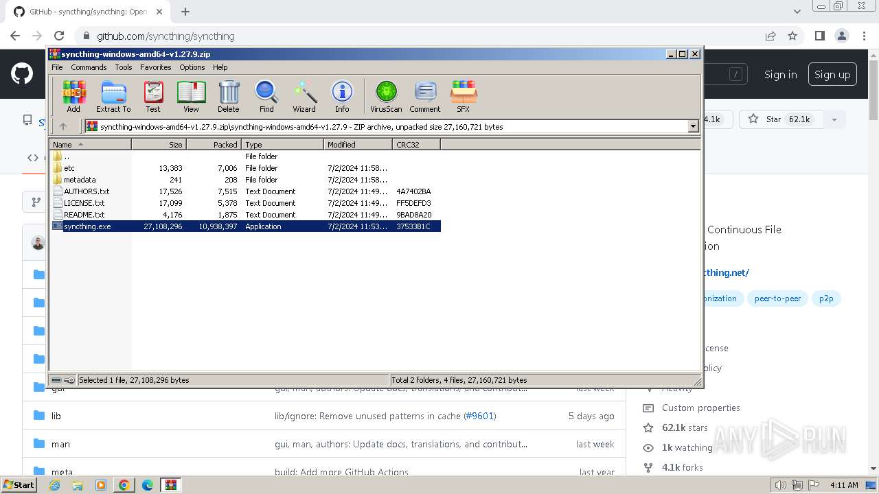
Task: Click the browser back arrow
Action: (15, 36)
